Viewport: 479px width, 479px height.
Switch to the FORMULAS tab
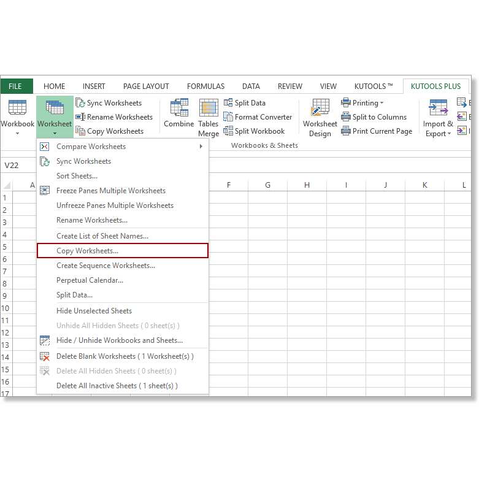pyautogui.click(x=205, y=86)
